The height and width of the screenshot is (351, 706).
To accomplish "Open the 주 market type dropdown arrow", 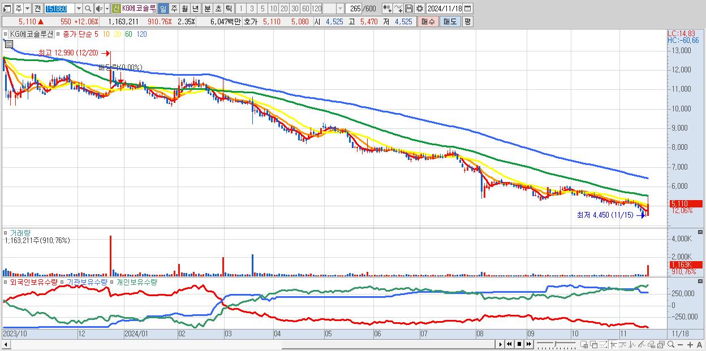I will (27, 8).
